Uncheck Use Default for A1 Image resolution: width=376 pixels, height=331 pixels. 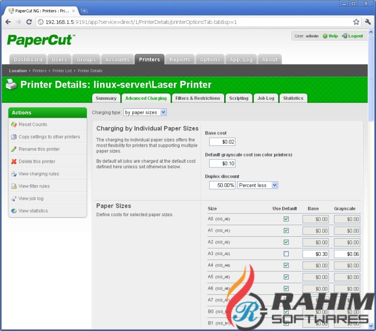point(286,231)
